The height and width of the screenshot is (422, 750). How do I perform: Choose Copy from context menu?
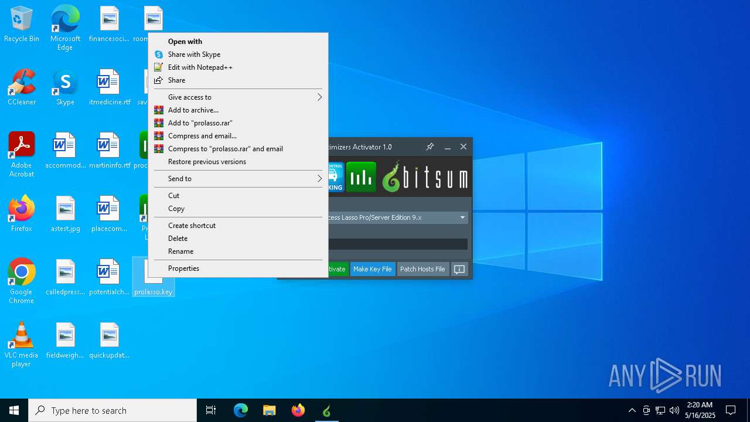point(238,209)
